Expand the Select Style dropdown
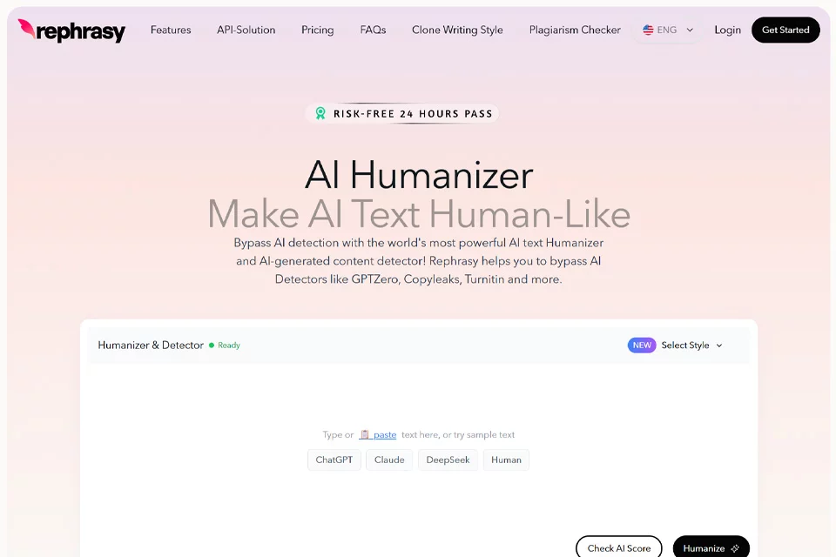This screenshot has width=836, height=557. 692,345
